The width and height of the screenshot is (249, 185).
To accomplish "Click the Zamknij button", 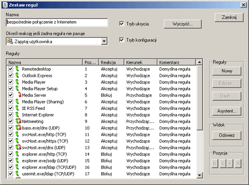I will click(x=229, y=17).
